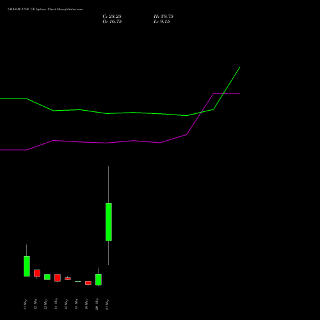Select the high value 'H: 39.75'

pyautogui.click(x=163, y=17)
